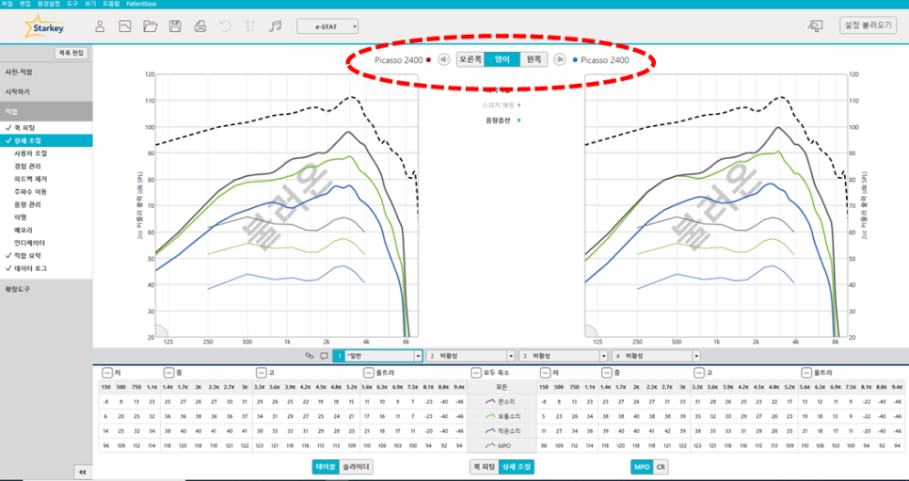
Task: Expand 음향옵션 arrow between graphs
Action: click(519, 120)
